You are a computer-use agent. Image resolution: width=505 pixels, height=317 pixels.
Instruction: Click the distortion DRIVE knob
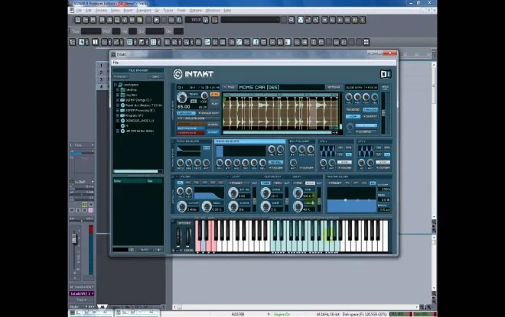tap(266, 192)
